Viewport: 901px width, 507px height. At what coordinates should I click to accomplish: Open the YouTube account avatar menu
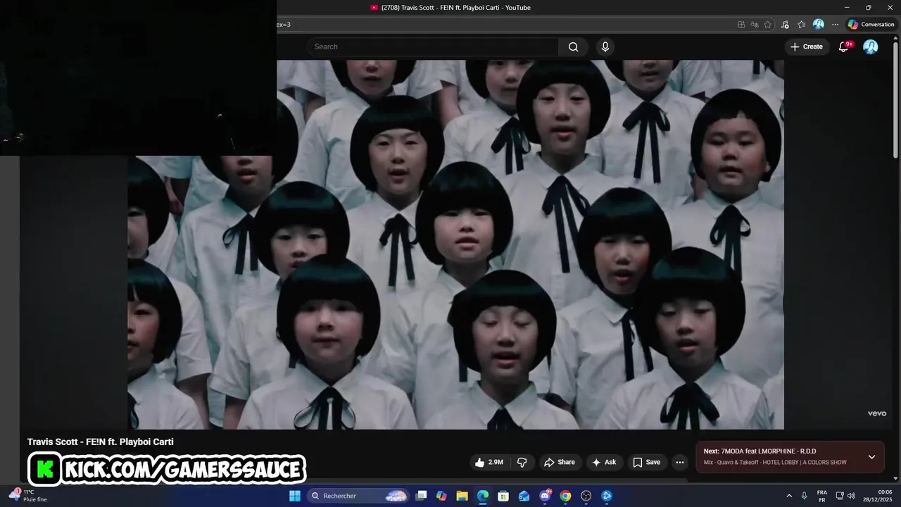click(871, 46)
